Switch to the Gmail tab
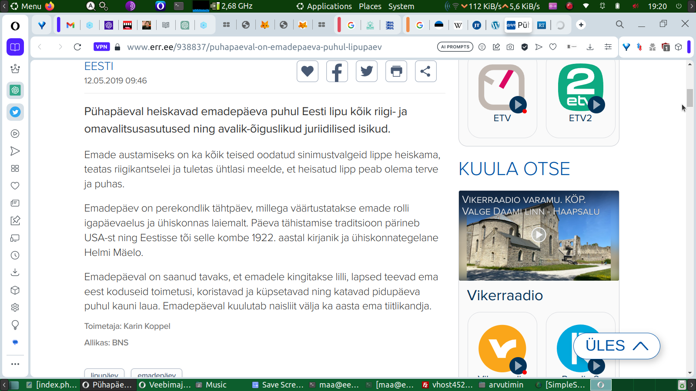This screenshot has height=391, width=696. (x=70, y=25)
